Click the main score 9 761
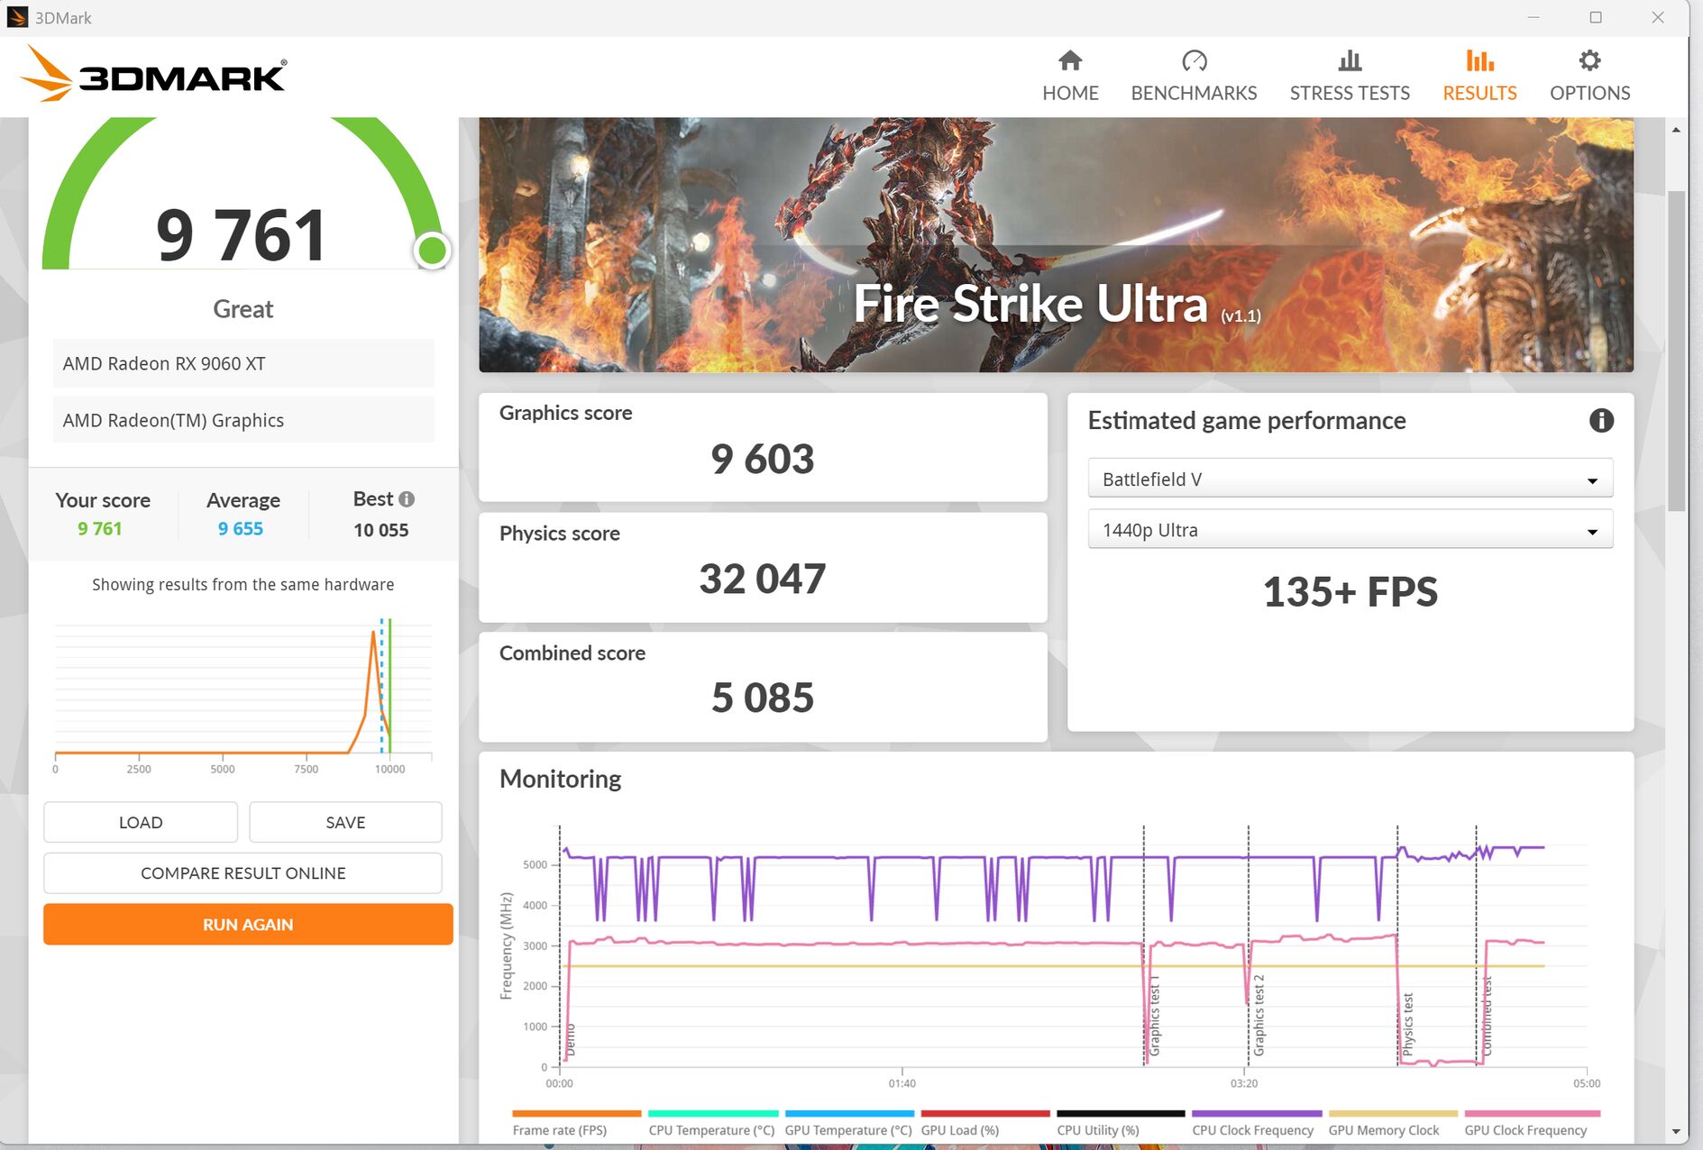This screenshot has width=1703, height=1150. (x=241, y=235)
